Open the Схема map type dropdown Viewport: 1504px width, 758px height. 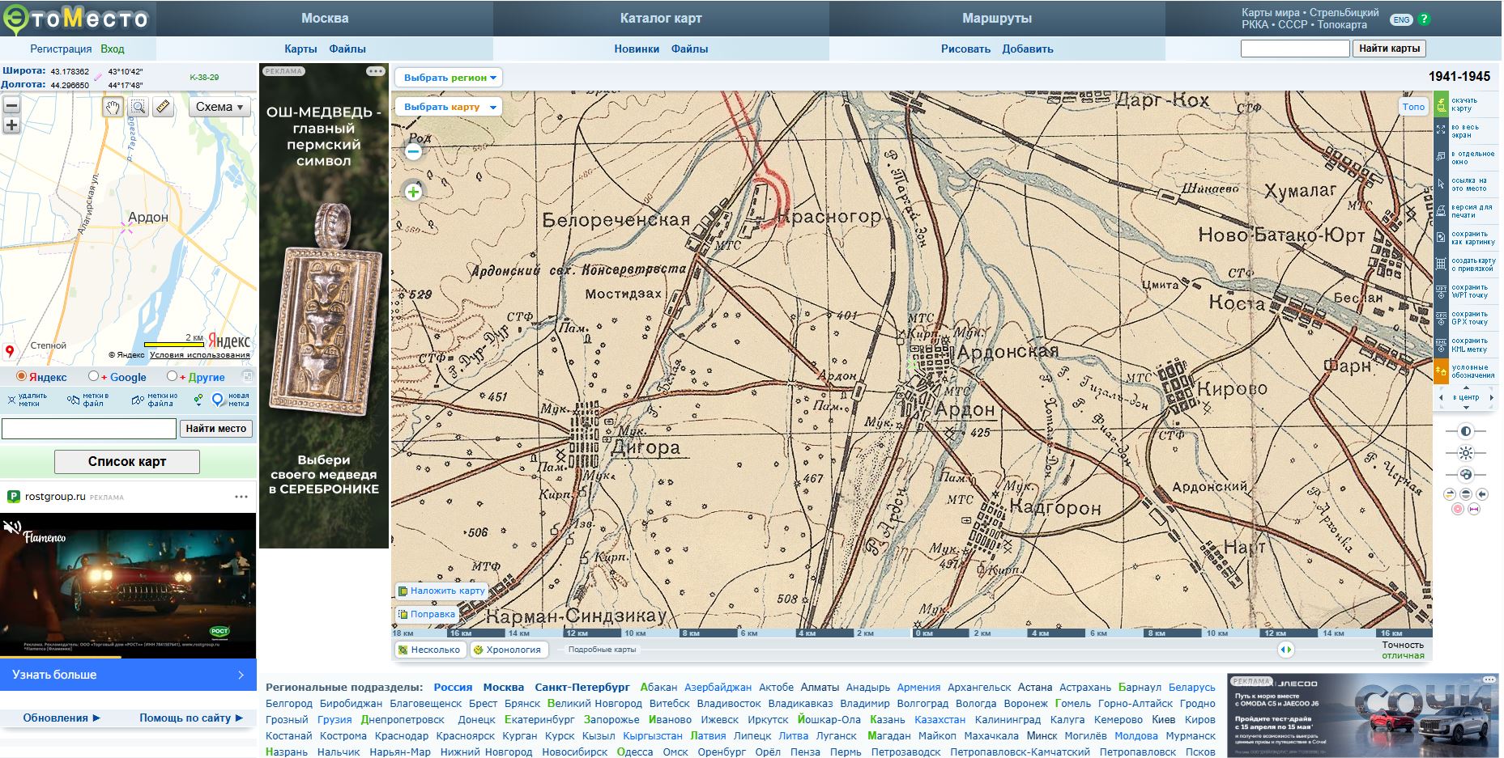point(220,107)
